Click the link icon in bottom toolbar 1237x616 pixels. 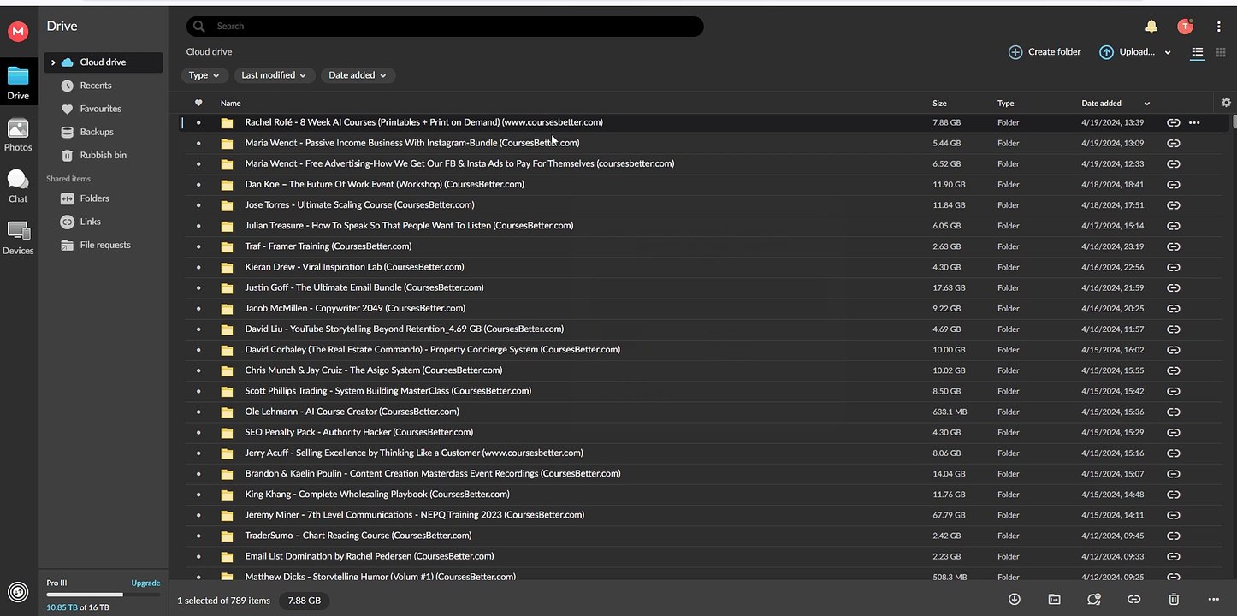pos(1133,600)
